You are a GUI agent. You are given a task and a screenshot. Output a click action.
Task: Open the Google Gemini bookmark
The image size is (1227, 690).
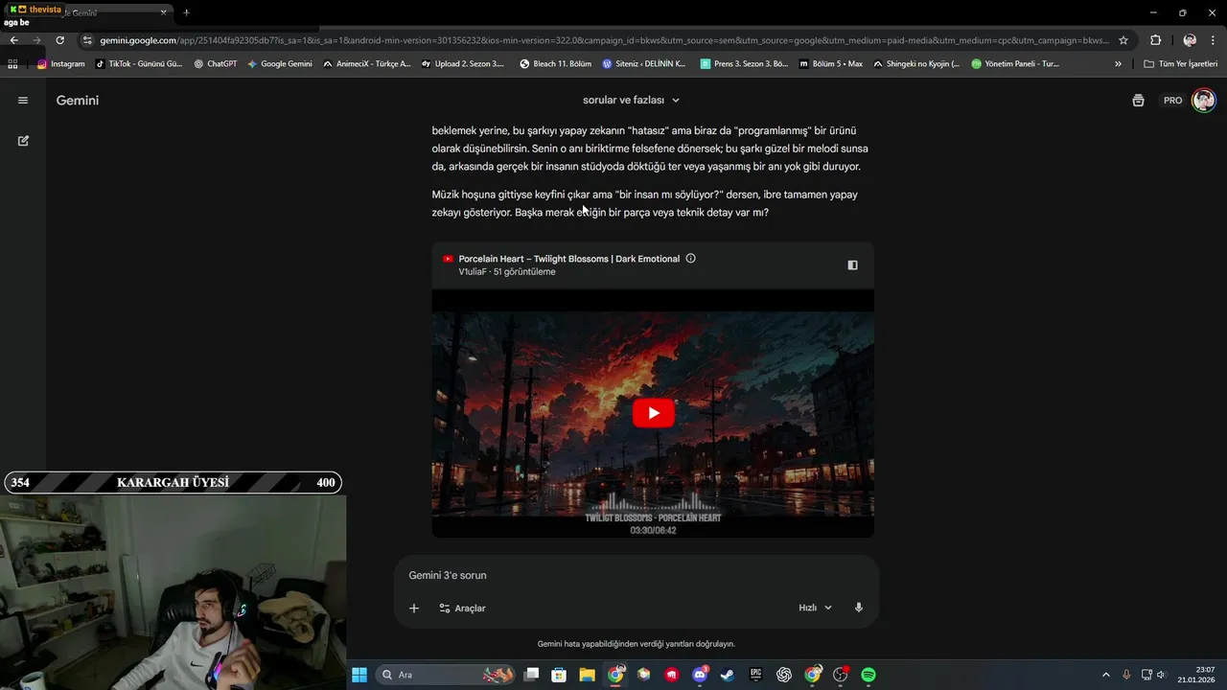pos(279,64)
